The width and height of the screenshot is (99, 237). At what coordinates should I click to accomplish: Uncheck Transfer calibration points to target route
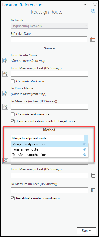13,121
